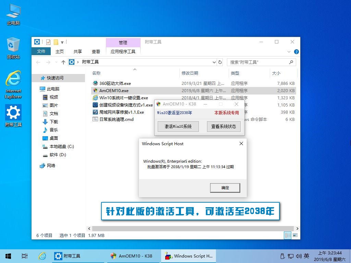
Task: Switch to the 查看 ribbon tab
Action: pyautogui.click(x=96, y=51)
